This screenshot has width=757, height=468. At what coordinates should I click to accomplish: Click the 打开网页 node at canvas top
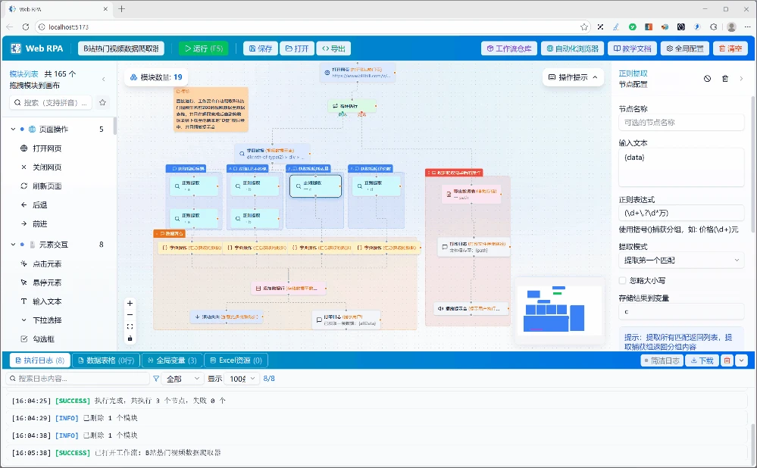tap(358, 73)
